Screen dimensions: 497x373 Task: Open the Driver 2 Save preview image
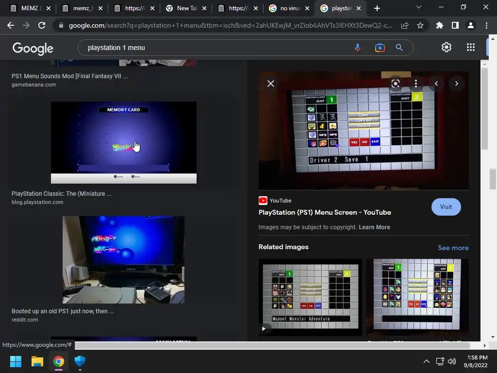pyautogui.click(x=364, y=130)
